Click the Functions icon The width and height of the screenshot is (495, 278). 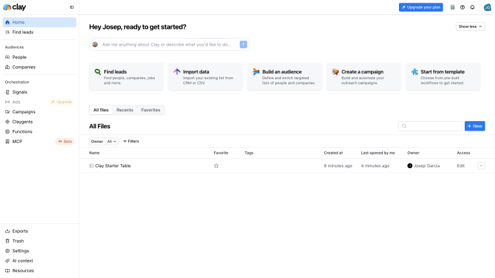tap(7, 131)
